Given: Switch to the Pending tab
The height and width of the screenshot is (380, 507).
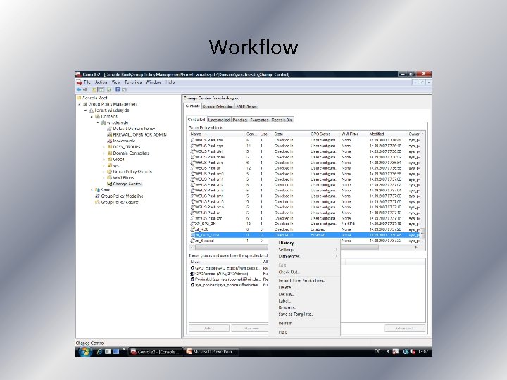Looking at the screenshot, I should pyautogui.click(x=240, y=120).
